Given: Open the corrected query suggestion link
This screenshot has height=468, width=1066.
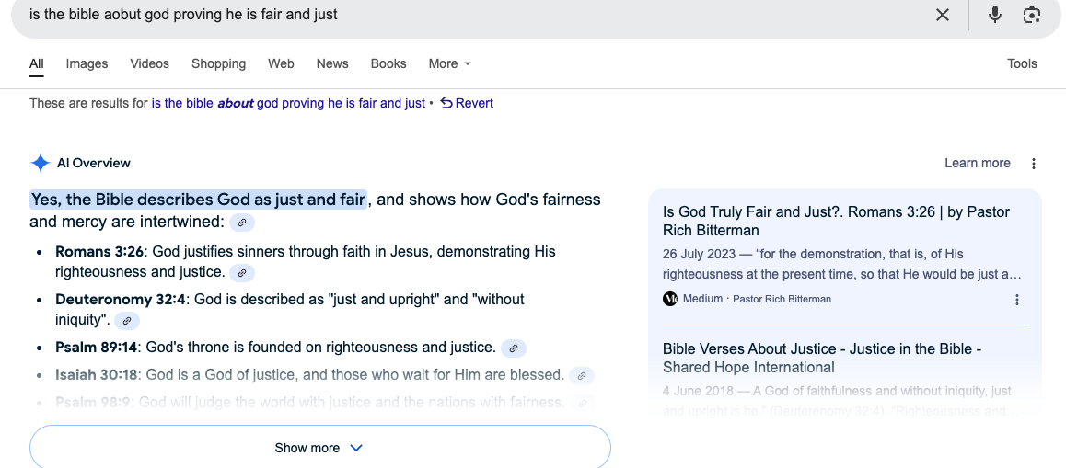Looking at the screenshot, I should pos(288,103).
